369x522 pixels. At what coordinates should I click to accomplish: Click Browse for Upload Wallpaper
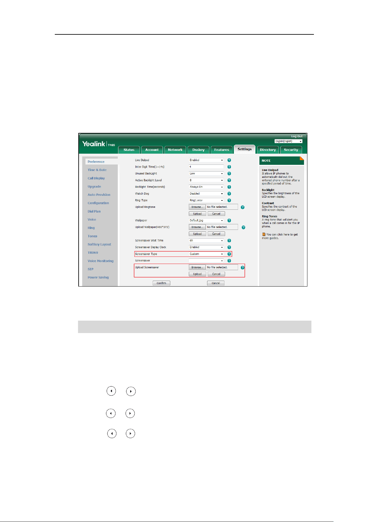pyautogui.click(x=197, y=227)
